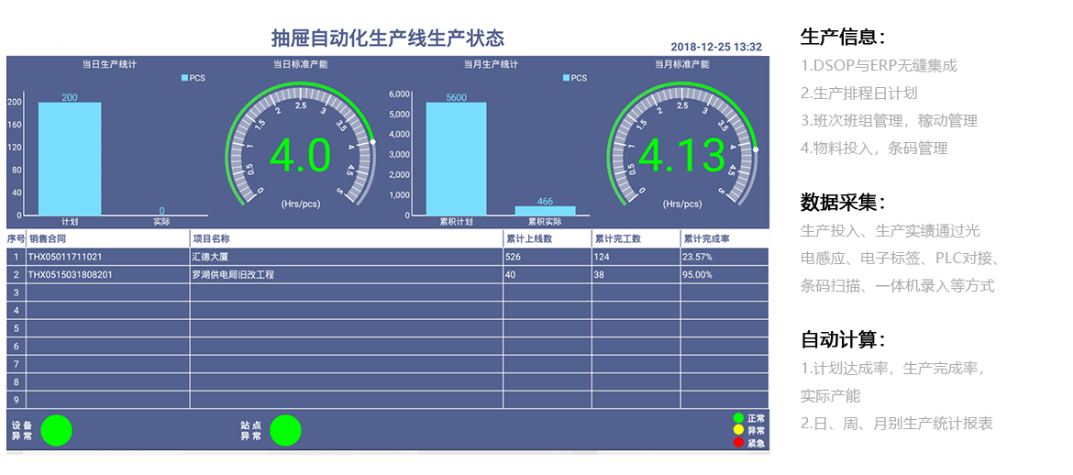Click the red 紧急 legend dot
1073x475 pixels.
[738, 443]
